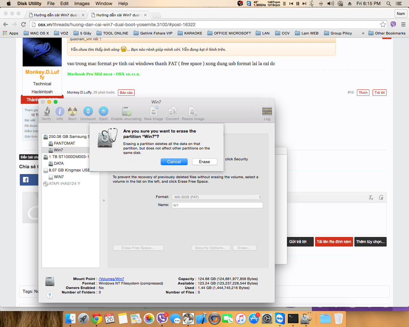This screenshot has width=409, height=327.
Task: Confirm with the Erase button
Action: coord(204,162)
